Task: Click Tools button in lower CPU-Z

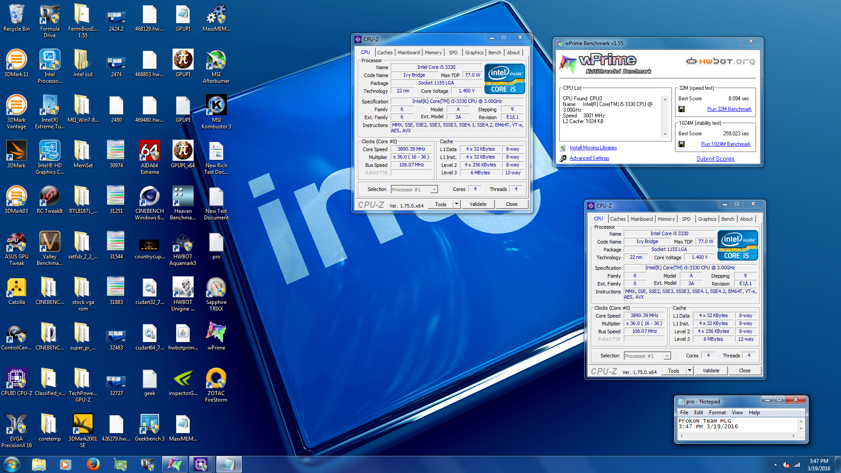Action: (x=673, y=371)
